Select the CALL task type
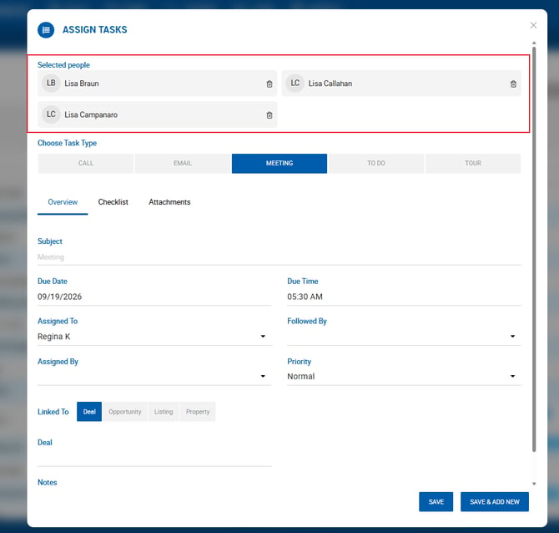The image size is (559, 533). (x=86, y=164)
